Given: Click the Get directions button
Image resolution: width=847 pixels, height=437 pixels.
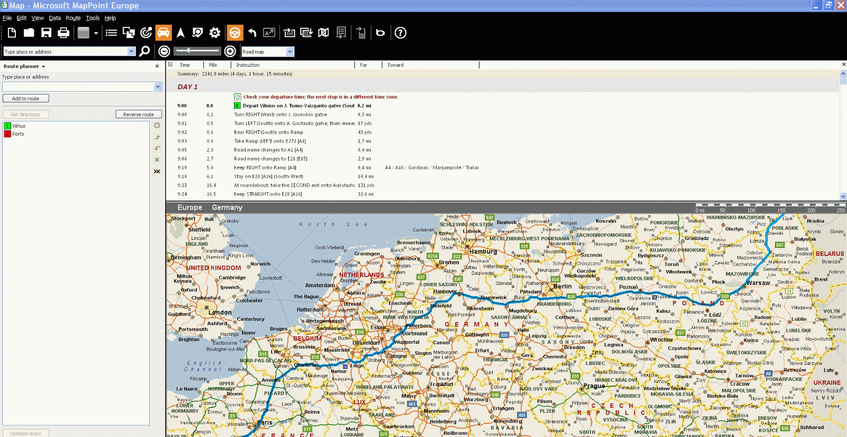Looking at the screenshot, I should point(26,114).
